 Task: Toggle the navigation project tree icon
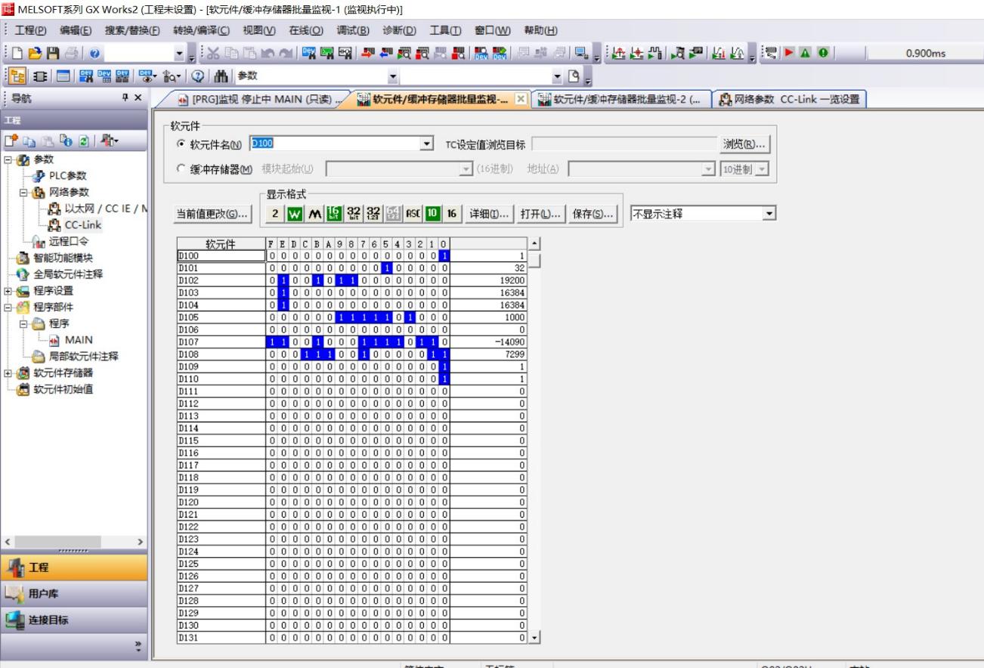(x=16, y=76)
